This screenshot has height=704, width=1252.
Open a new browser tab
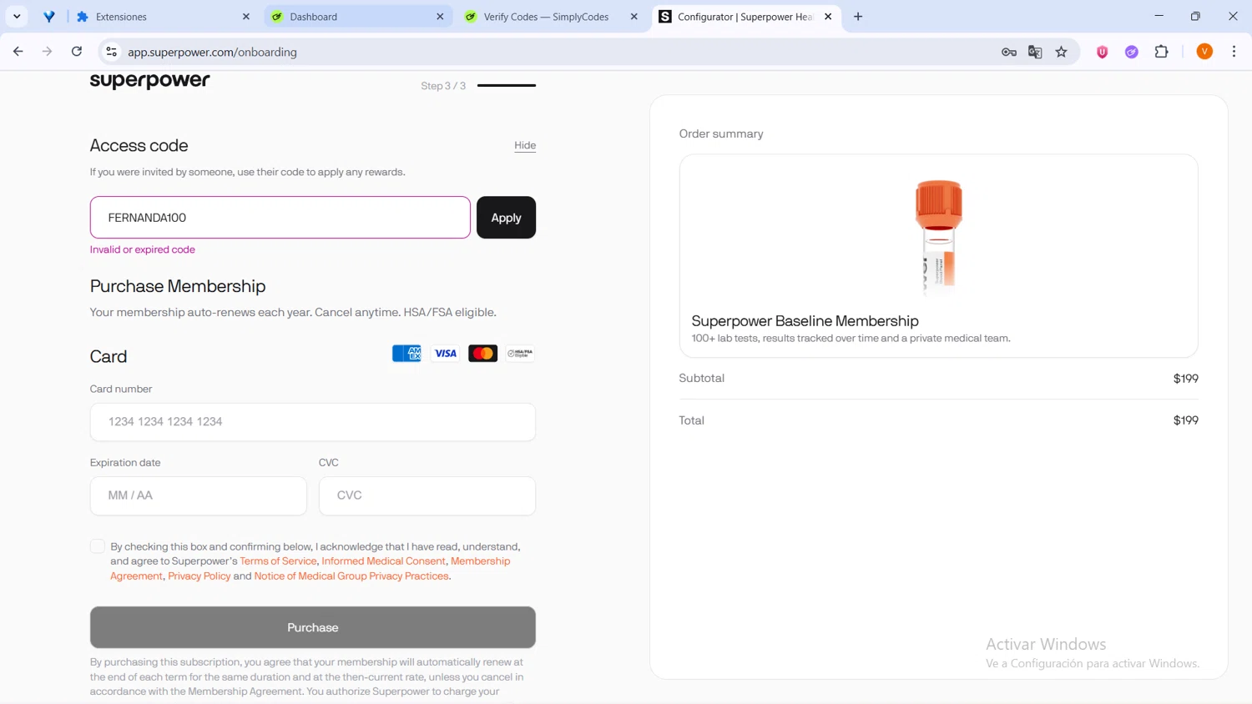(858, 17)
